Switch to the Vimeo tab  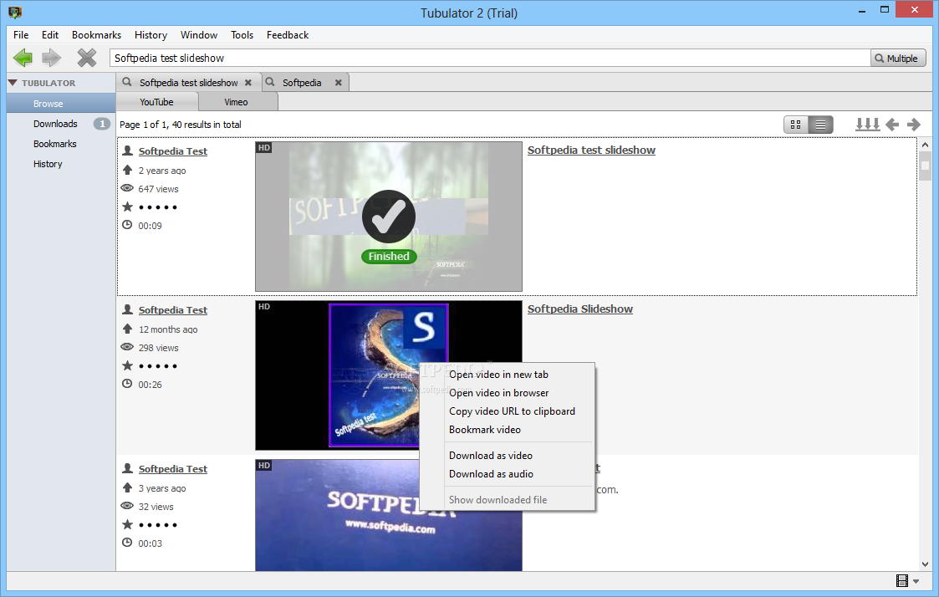[x=236, y=102]
